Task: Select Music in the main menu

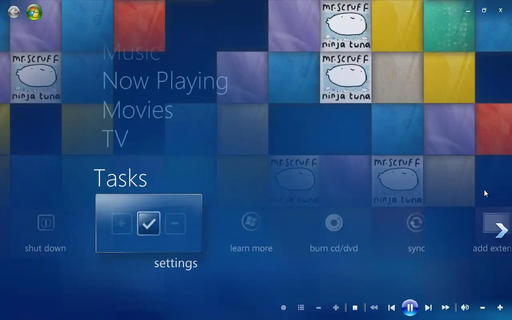Action: click(x=131, y=53)
